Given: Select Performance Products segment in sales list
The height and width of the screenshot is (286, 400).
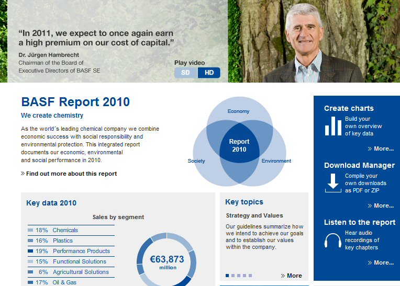Looking at the screenshot, I should pos(81,251).
